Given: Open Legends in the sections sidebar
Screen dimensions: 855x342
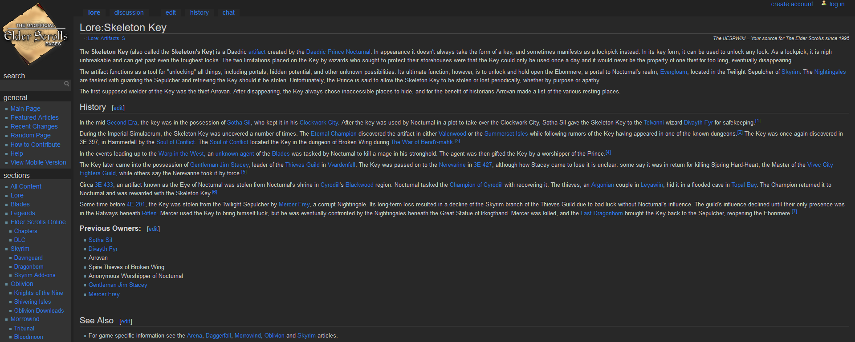Looking at the screenshot, I should [x=23, y=213].
